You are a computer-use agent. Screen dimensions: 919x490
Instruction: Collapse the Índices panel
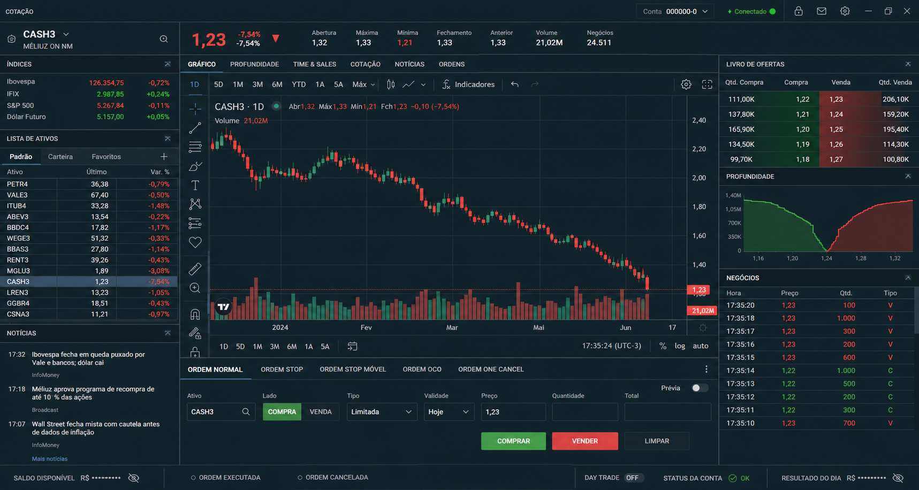168,64
